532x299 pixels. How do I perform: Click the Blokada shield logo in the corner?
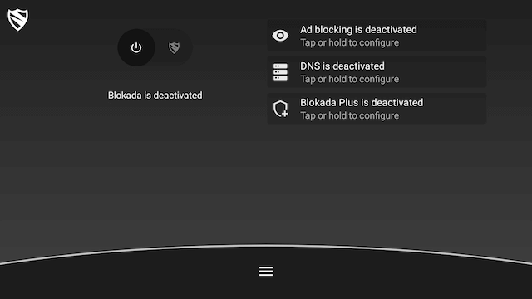tap(18, 20)
